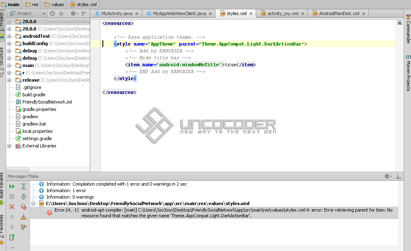Toggle the Structure tool window
Viewport: 411px width, 251px height.
pyautogui.click(x=2, y=63)
